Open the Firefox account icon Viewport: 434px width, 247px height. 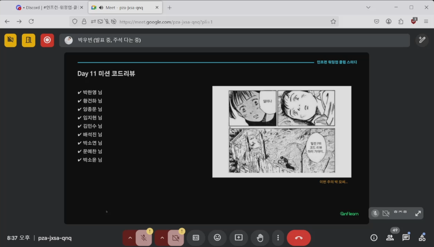coord(389,21)
